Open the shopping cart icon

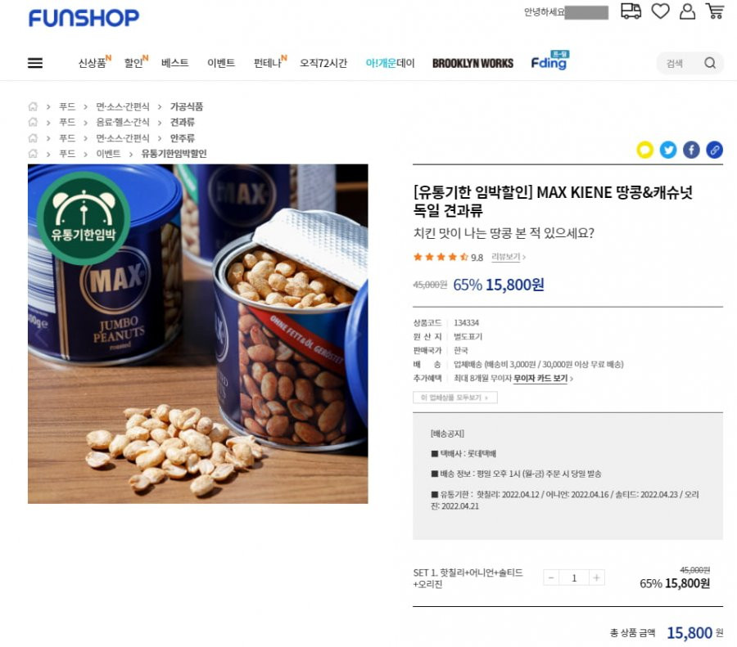click(x=714, y=11)
